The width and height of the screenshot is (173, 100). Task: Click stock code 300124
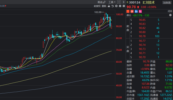point(135,2)
